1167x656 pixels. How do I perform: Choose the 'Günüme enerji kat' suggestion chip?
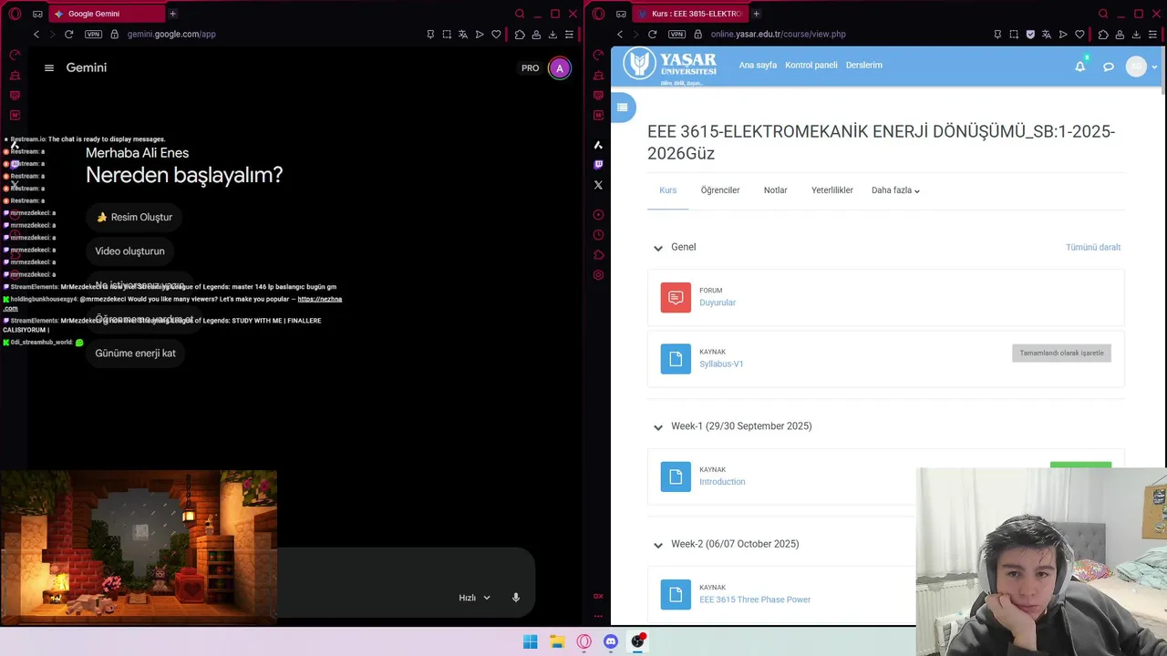coord(136,354)
